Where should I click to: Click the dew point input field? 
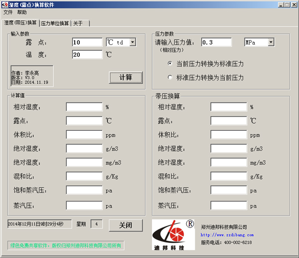tap(87, 42)
